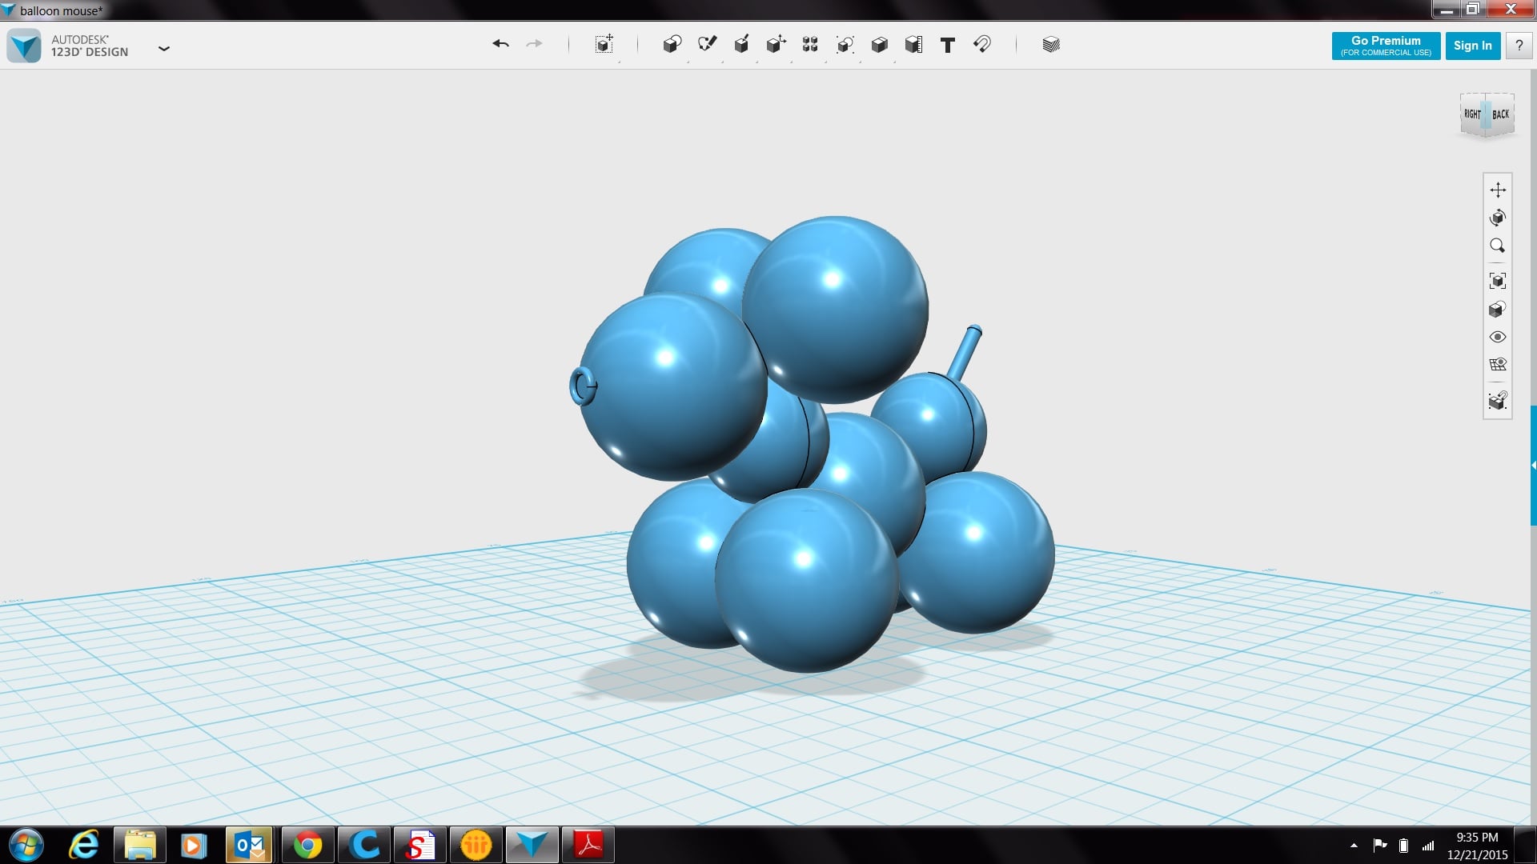Open Adobe Acrobat from taskbar
1537x864 pixels.
pos(589,845)
